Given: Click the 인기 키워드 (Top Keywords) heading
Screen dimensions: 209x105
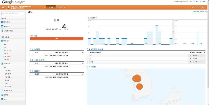Looking at the screenshot, I should coord(35,71).
